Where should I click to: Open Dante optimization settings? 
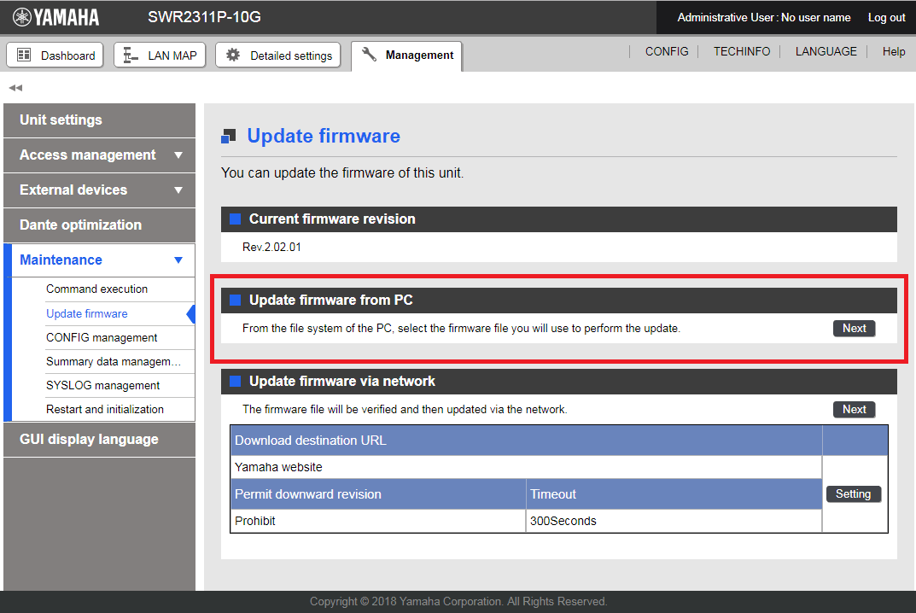tap(99, 225)
